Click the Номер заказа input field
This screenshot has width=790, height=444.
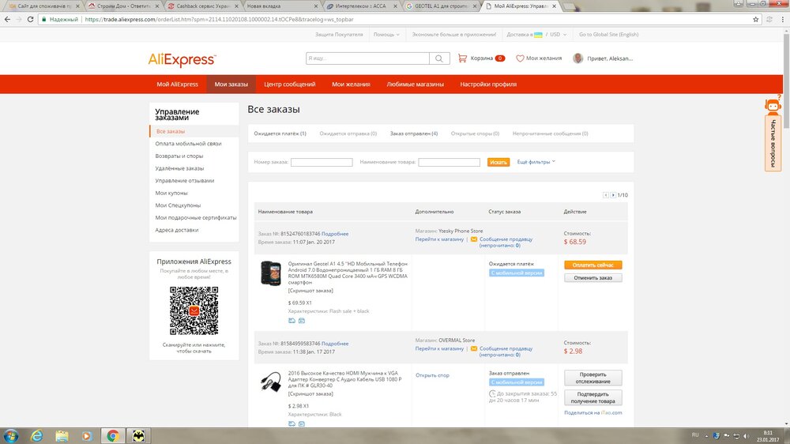322,162
